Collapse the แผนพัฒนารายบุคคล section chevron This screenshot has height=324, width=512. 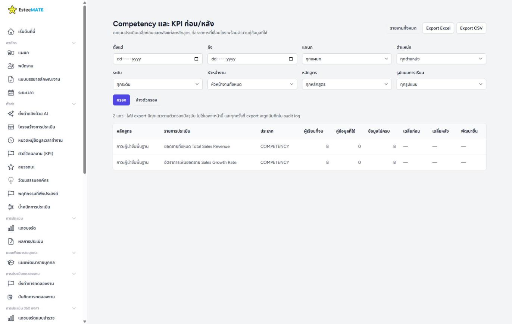coord(74,253)
